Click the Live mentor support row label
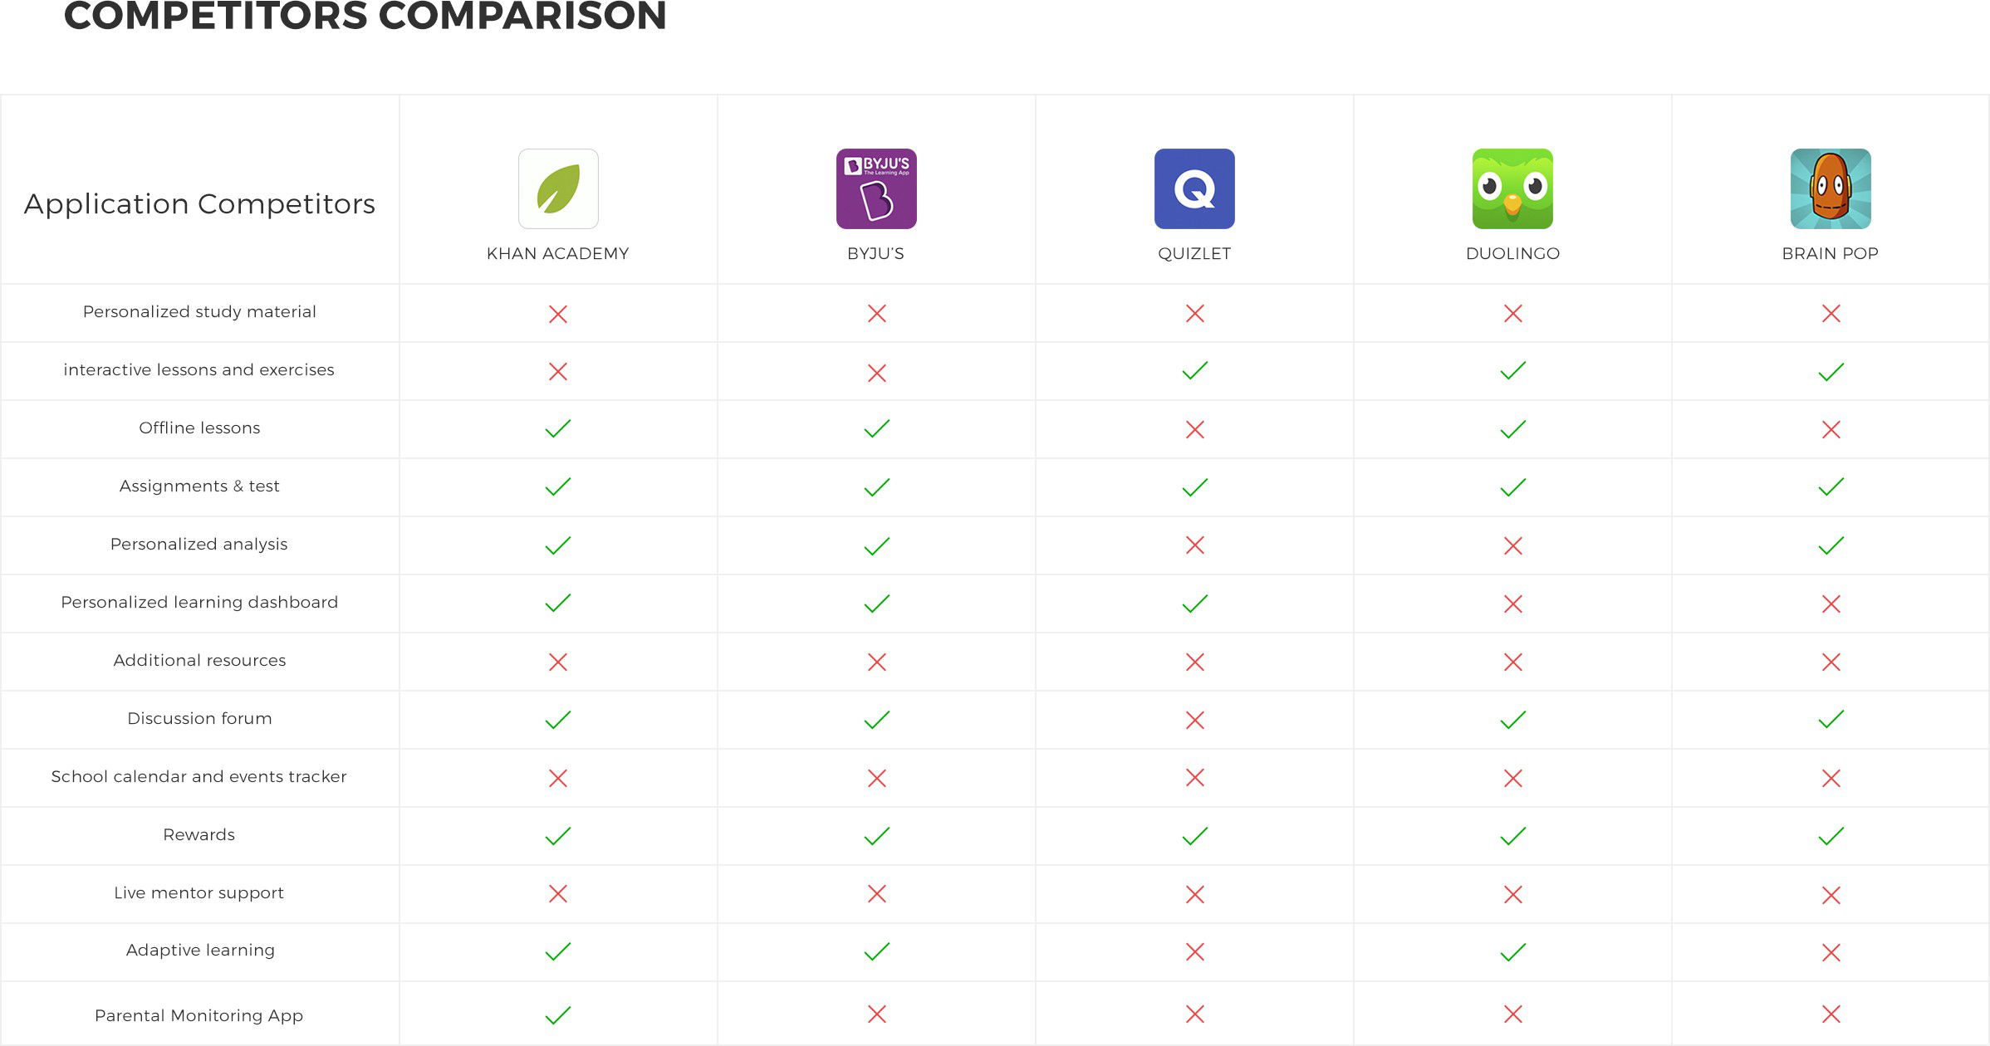This screenshot has height=1046, width=1990. [x=199, y=893]
